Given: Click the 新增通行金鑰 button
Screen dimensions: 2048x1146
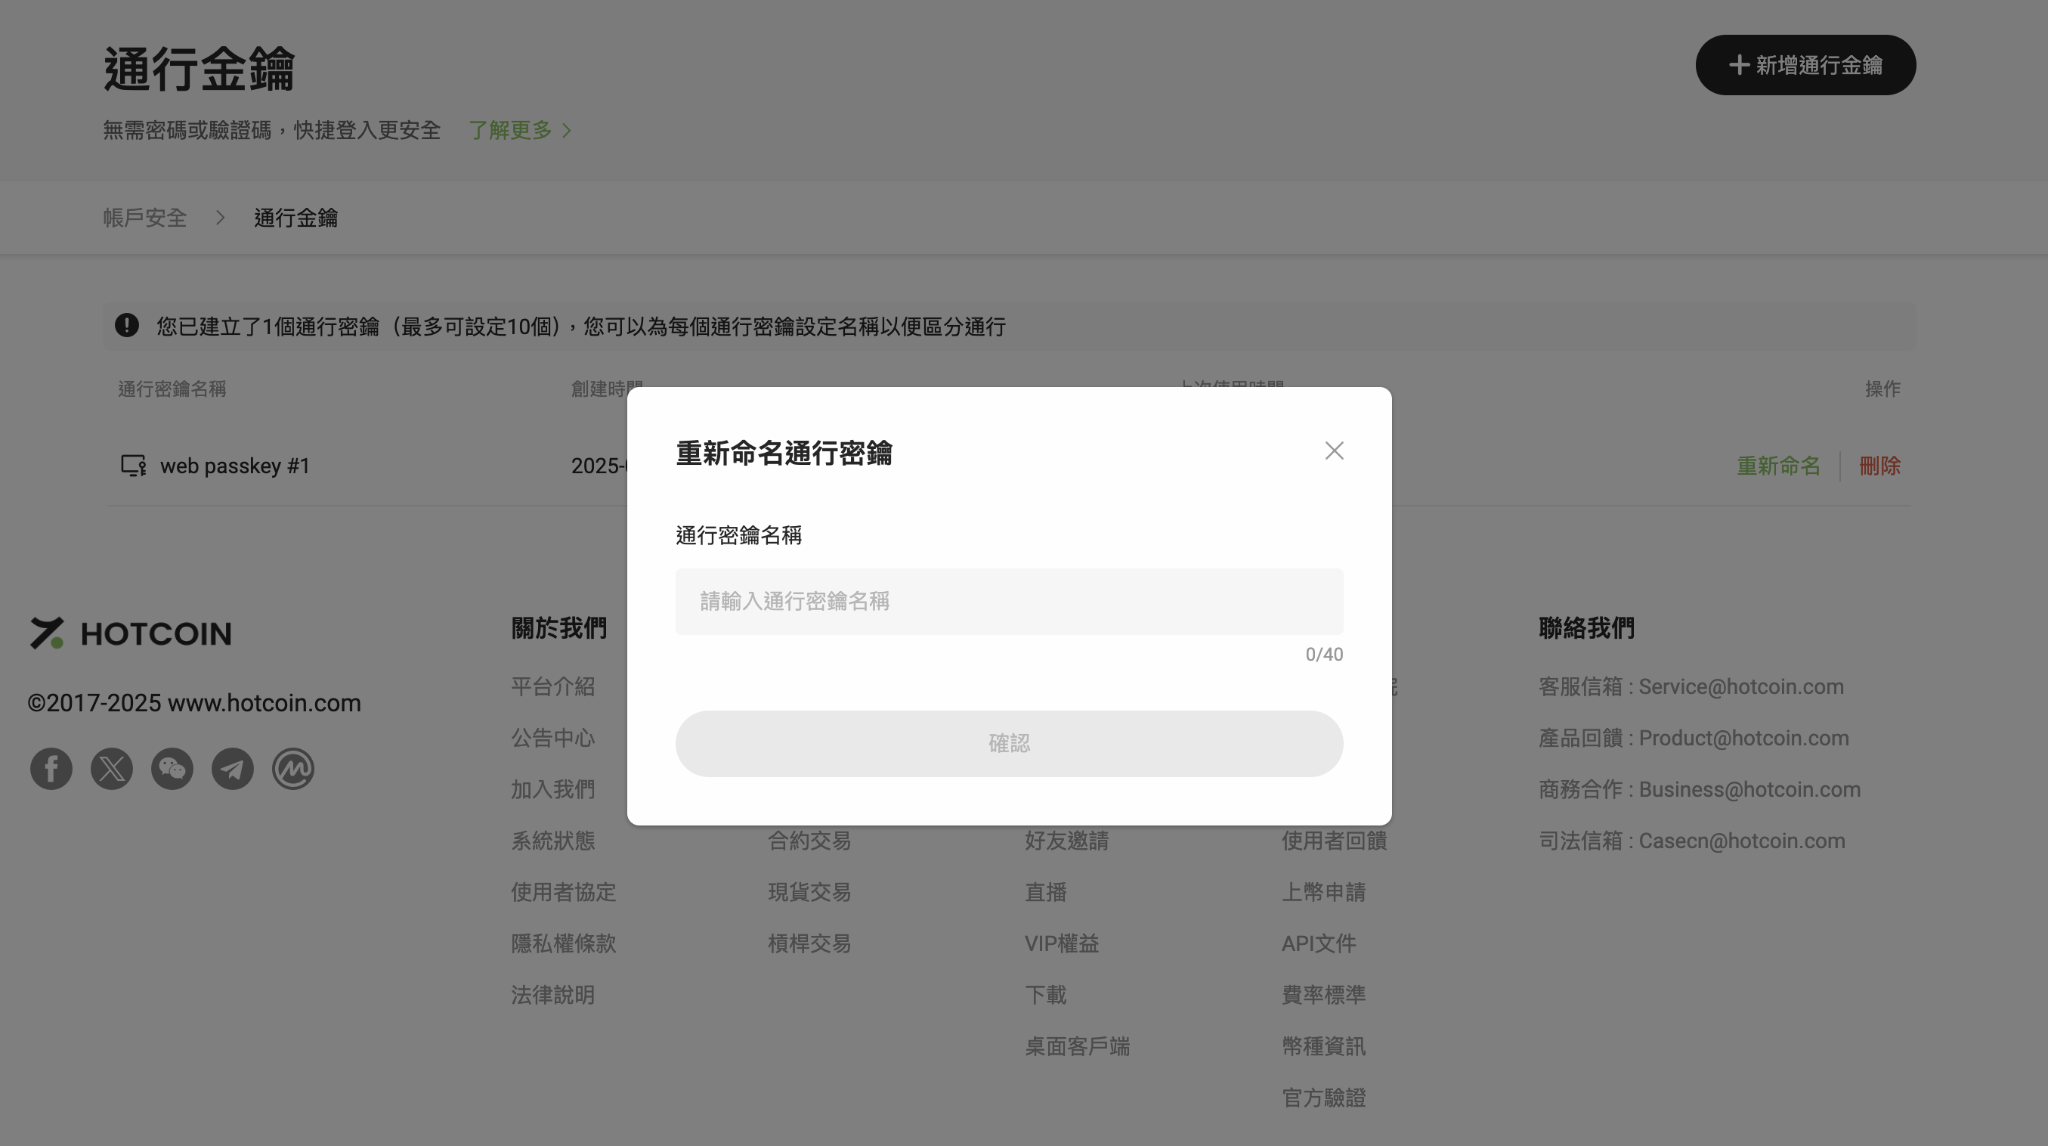Looking at the screenshot, I should 1805,65.
